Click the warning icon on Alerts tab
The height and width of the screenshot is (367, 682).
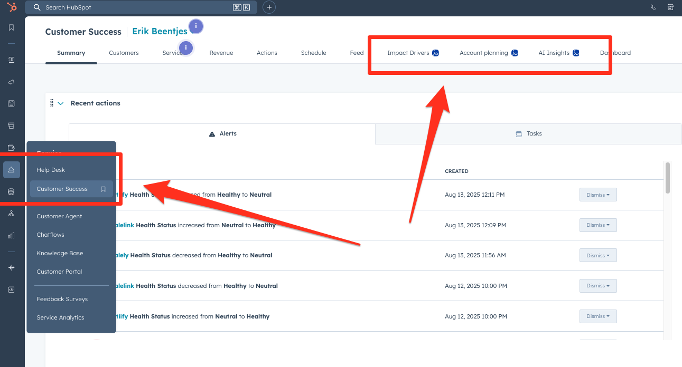212,134
